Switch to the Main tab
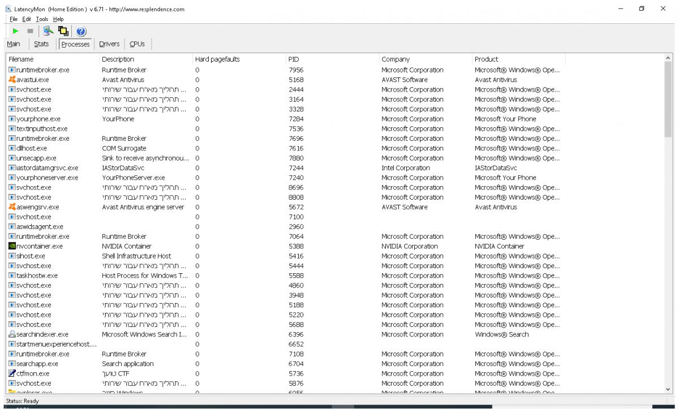The height and width of the screenshot is (409, 679). click(14, 44)
